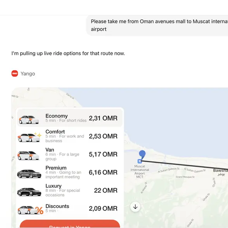
Task: Select the Van ride option
Action: [70, 154]
